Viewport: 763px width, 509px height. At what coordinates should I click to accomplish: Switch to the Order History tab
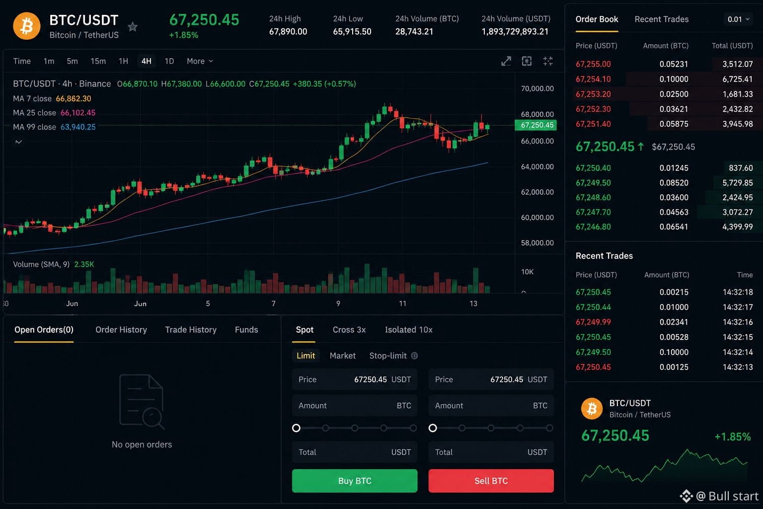point(121,330)
